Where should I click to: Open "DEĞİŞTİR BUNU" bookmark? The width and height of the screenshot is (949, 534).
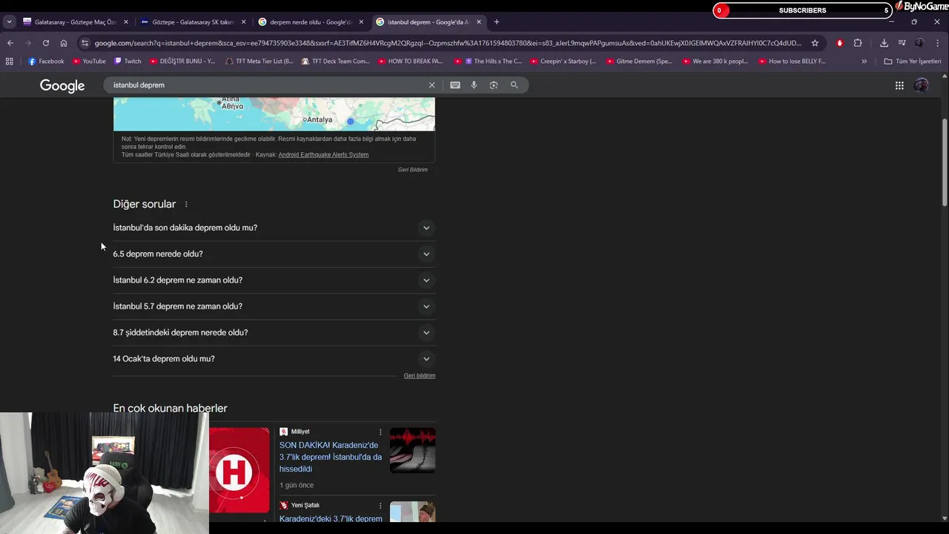tap(182, 62)
